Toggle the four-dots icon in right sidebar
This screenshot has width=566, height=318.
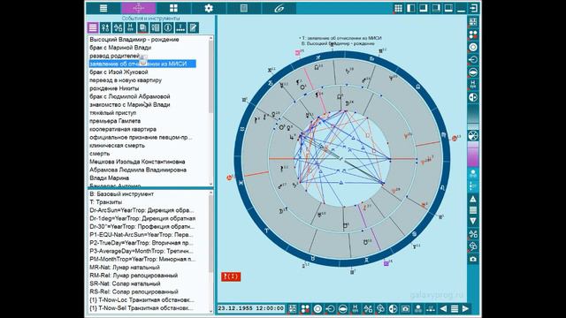473,34
